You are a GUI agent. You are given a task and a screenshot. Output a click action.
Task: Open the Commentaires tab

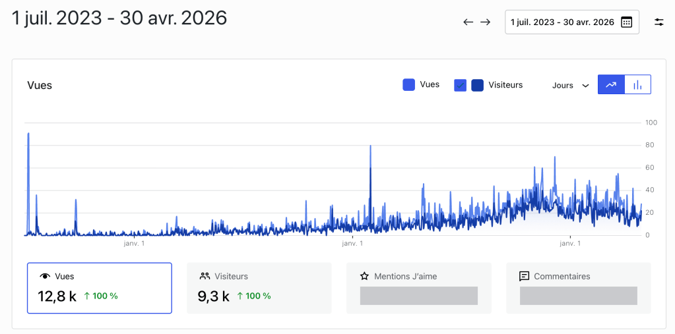[x=579, y=288]
